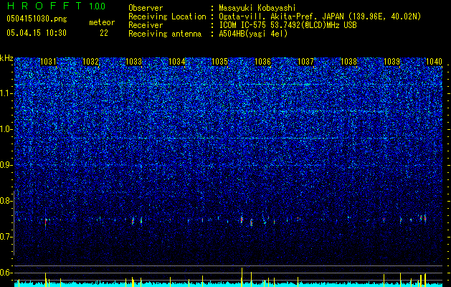Click the observer name Masayuki Kobayashi
This screenshot has height=287, width=451.
click(257, 8)
